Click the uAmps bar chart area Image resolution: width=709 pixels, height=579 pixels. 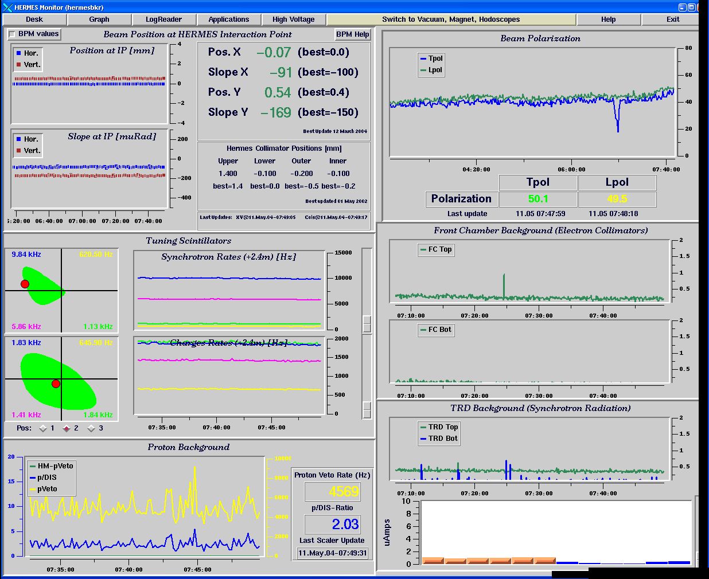[556, 533]
